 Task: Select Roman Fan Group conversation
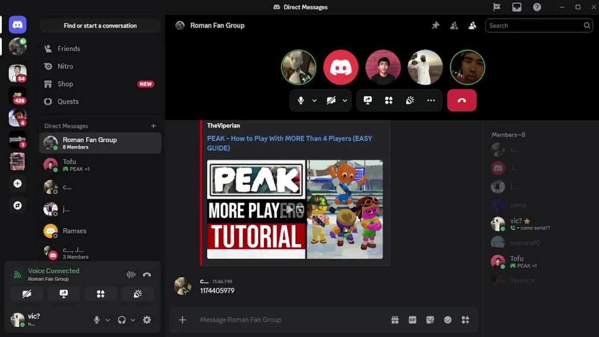100,143
